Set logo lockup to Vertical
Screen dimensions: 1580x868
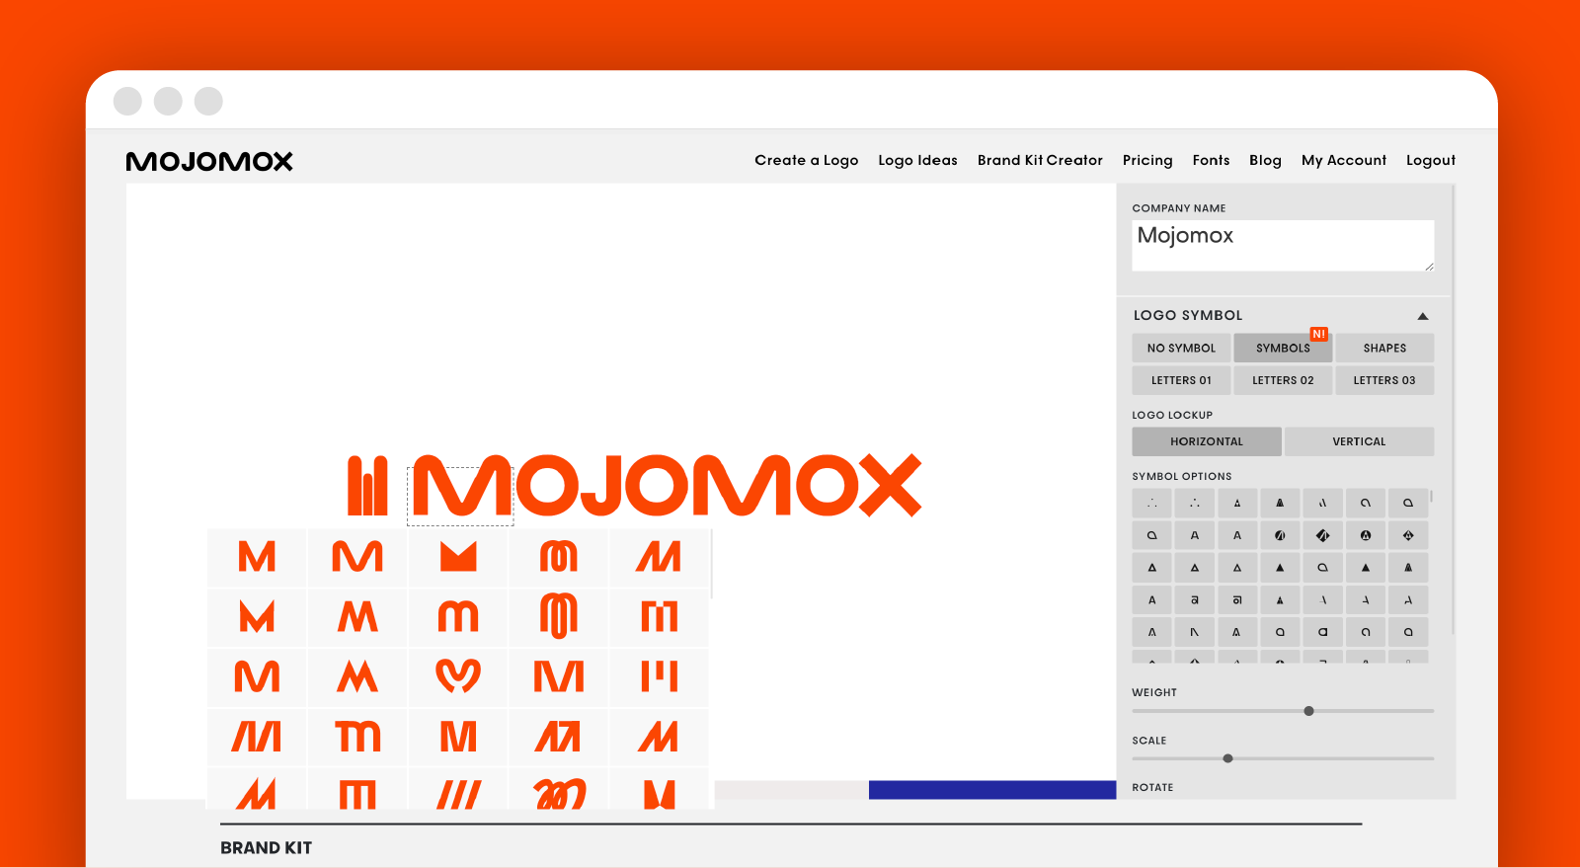[1359, 441]
